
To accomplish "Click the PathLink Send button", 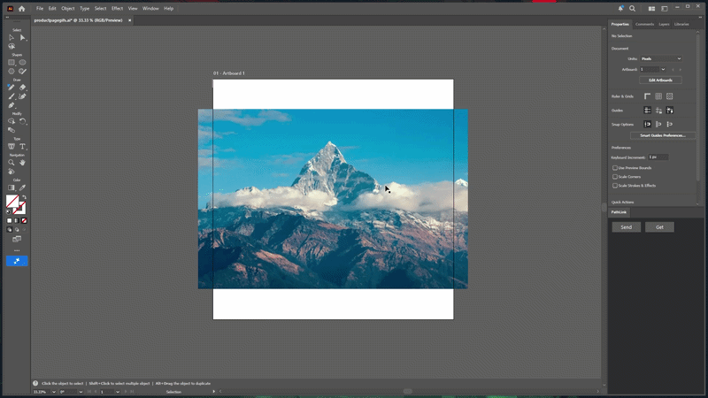I will [x=626, y=227].
